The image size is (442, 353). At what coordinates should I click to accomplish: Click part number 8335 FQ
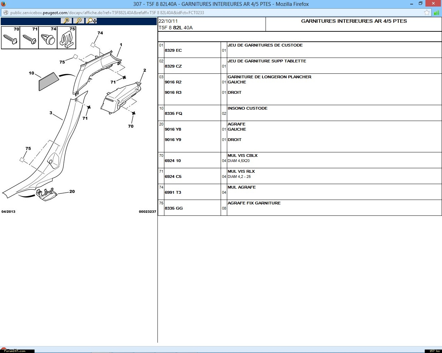pyautogui.click(x=173, y=113)
